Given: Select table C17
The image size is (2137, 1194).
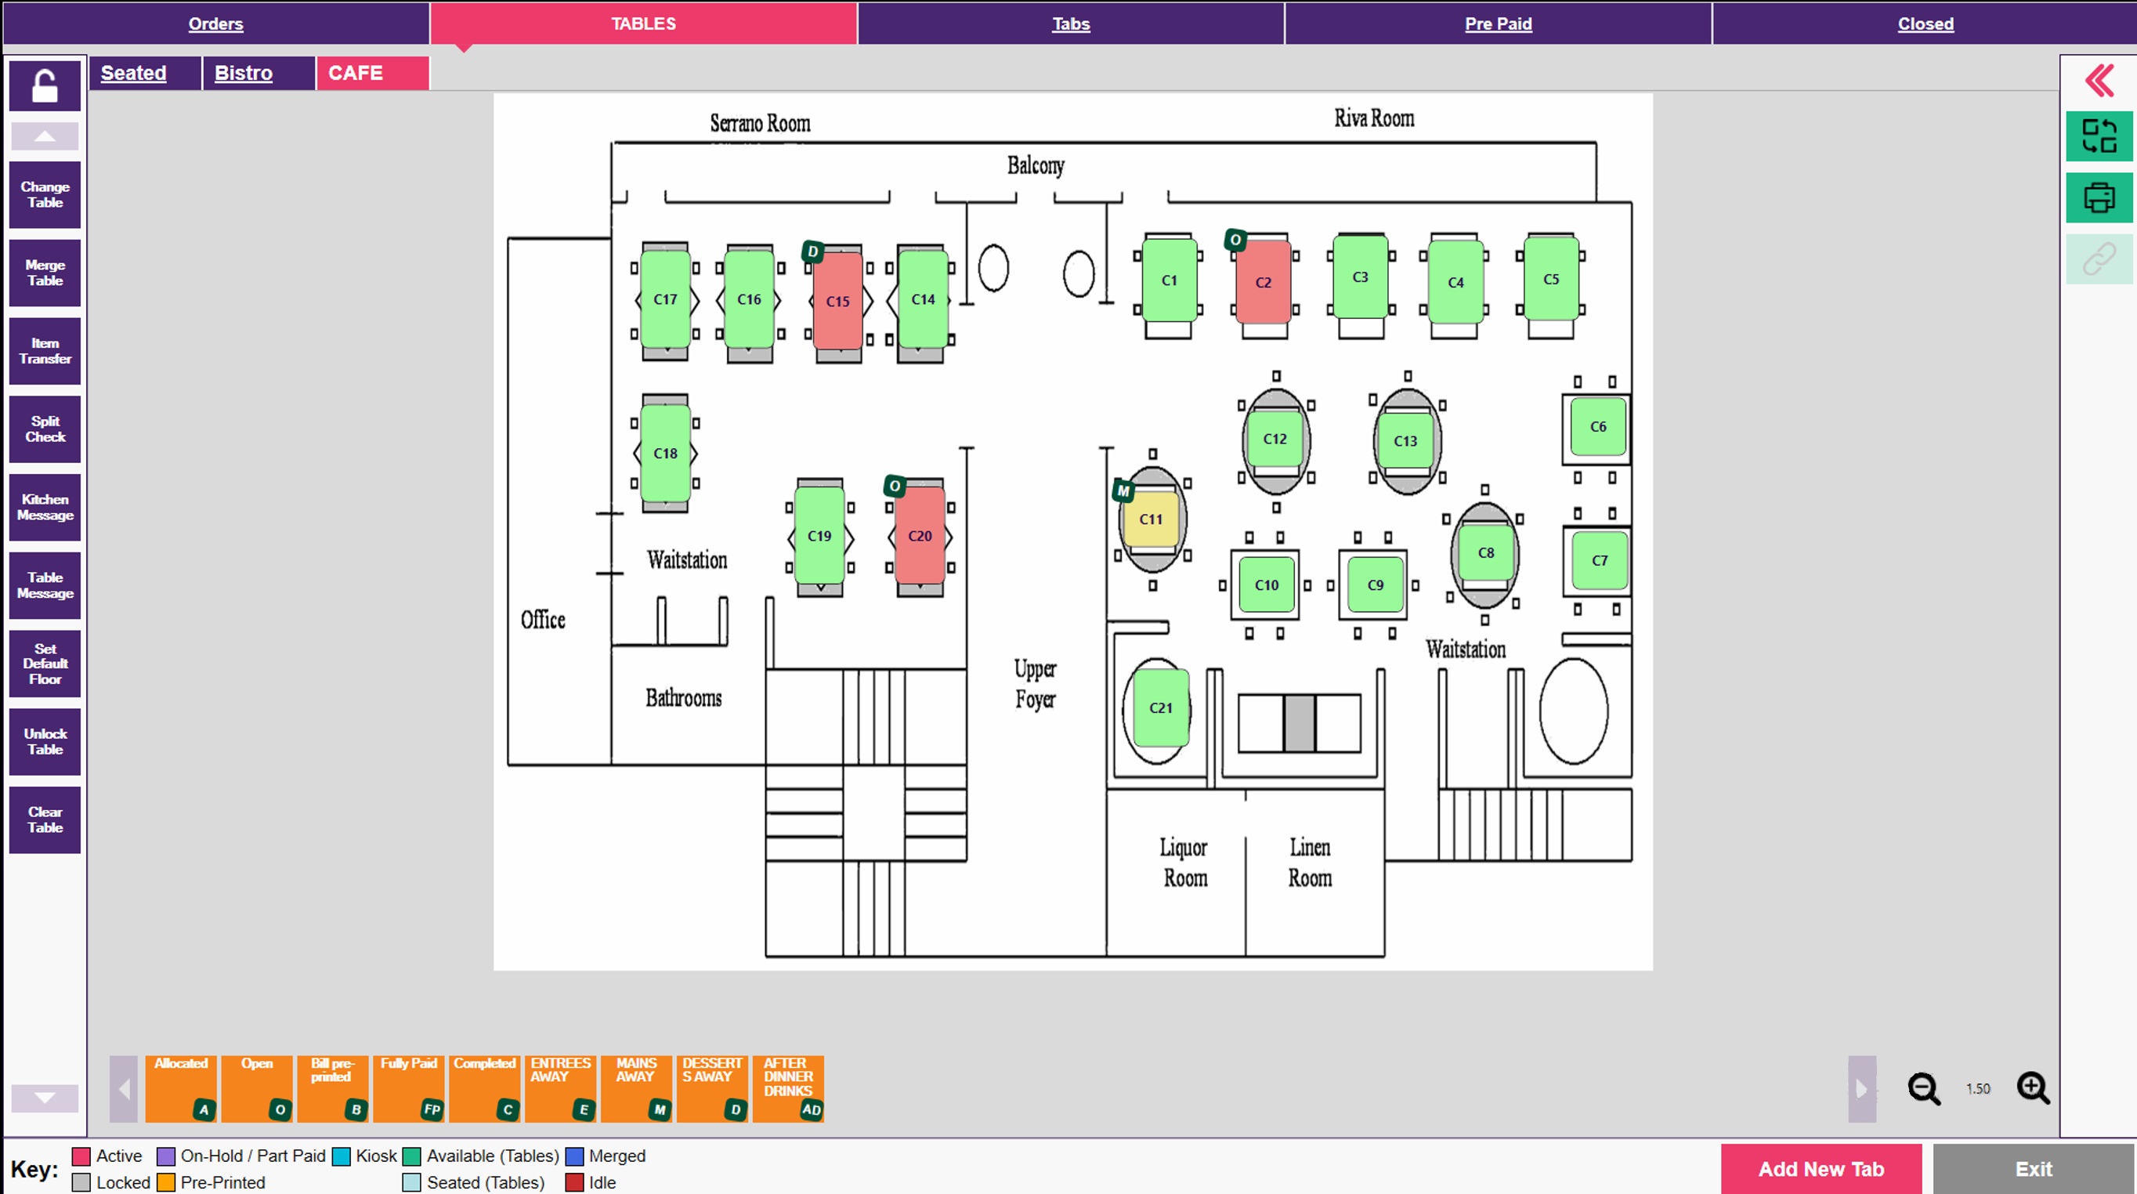Looking at the screenshot, I should point(665,299).
